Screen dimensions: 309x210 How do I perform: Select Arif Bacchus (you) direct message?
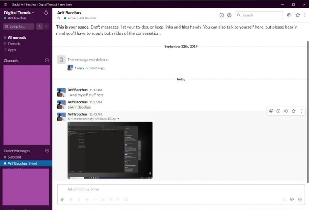[26, 163]
